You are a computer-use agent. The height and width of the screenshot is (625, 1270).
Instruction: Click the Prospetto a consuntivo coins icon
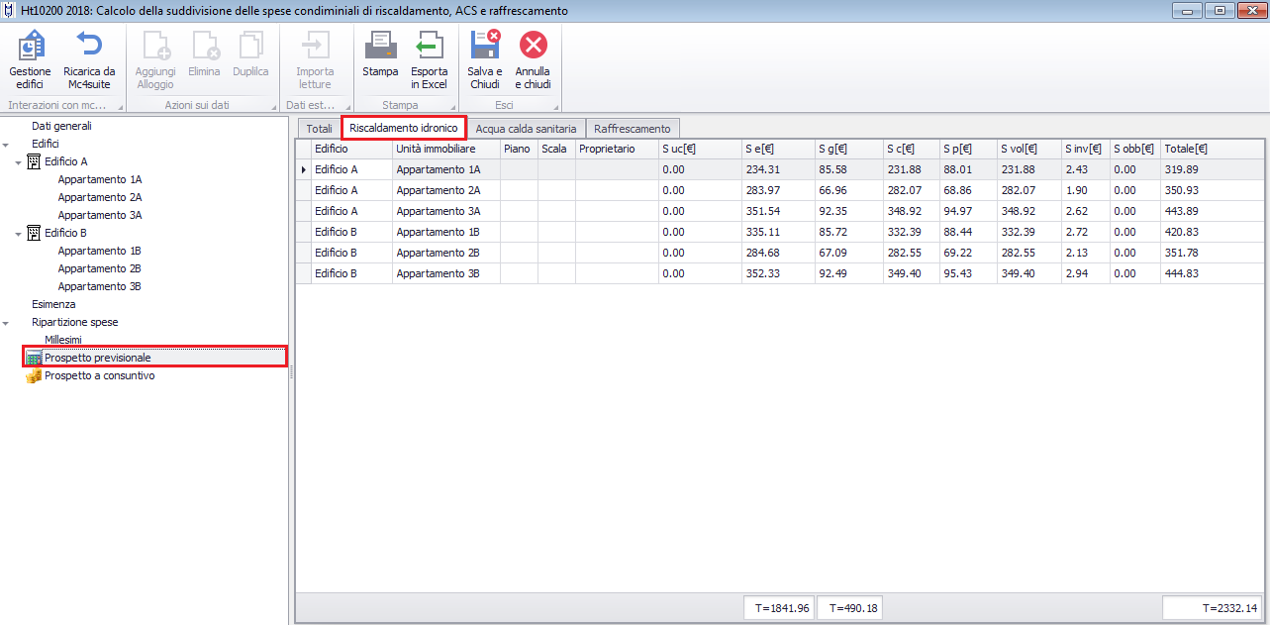(33, 376)
